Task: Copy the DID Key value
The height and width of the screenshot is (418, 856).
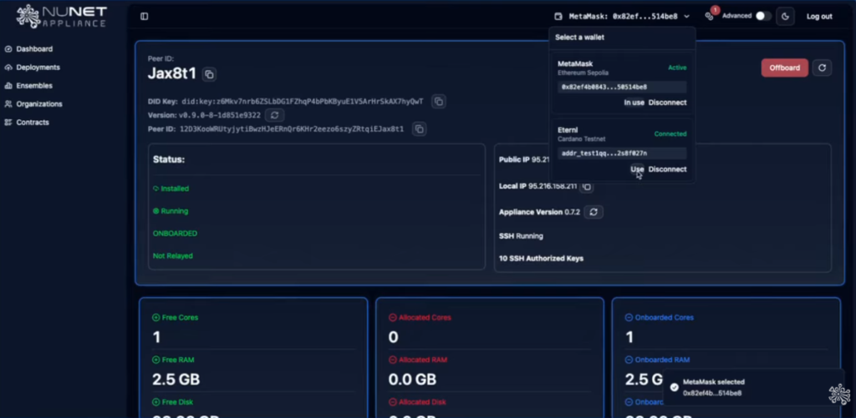Action: pos(438,101)
